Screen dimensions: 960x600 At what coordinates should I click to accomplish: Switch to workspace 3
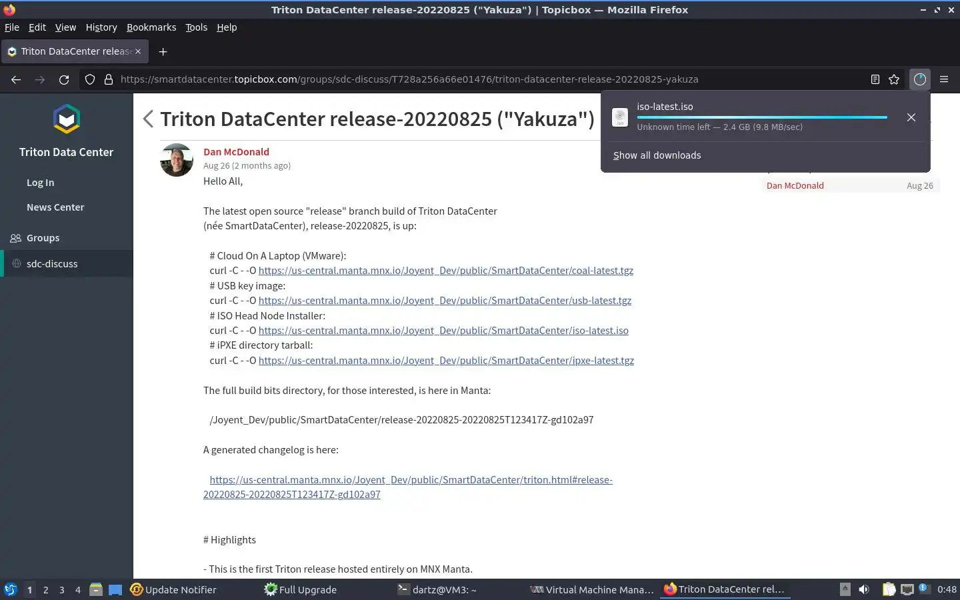[62, 589]
